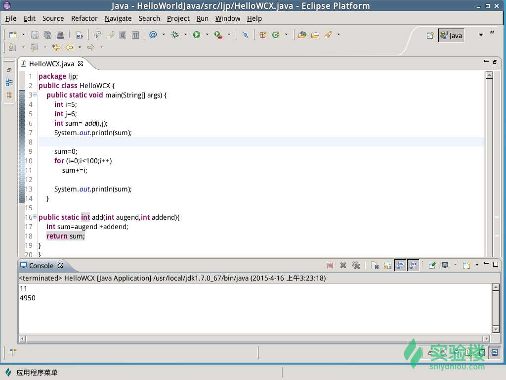Screen dimensions: 506x380
Task: Open the Window menu
Action: tap(227, 18)
